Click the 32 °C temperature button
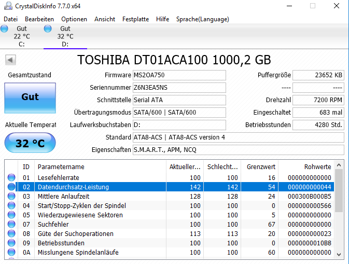The width and height of the screenshot is (349, 264). (x=30, y=143)
